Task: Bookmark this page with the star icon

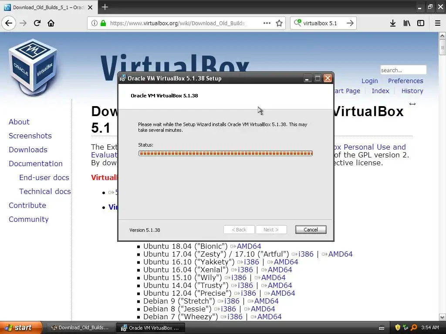Action: tap(279, 23)
